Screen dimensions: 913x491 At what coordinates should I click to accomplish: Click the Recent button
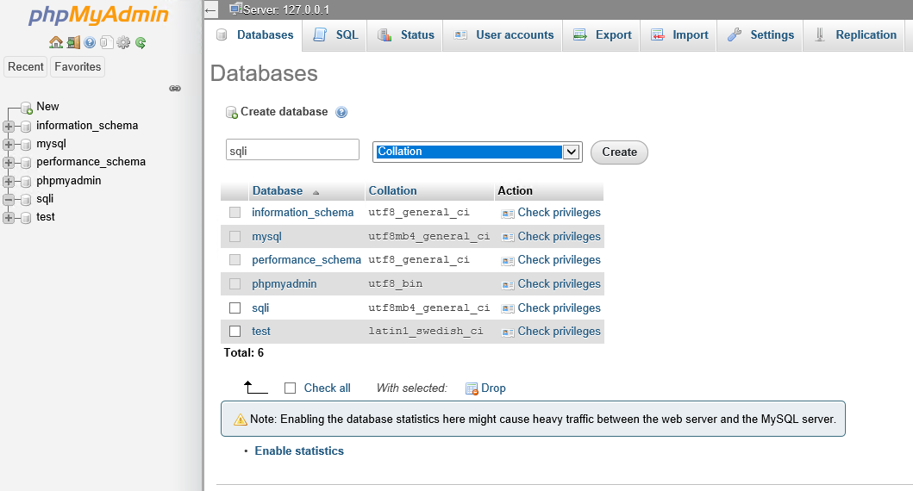tap(26, 67)
